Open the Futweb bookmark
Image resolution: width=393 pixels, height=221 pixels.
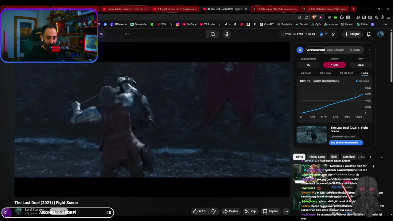(347, 24)
